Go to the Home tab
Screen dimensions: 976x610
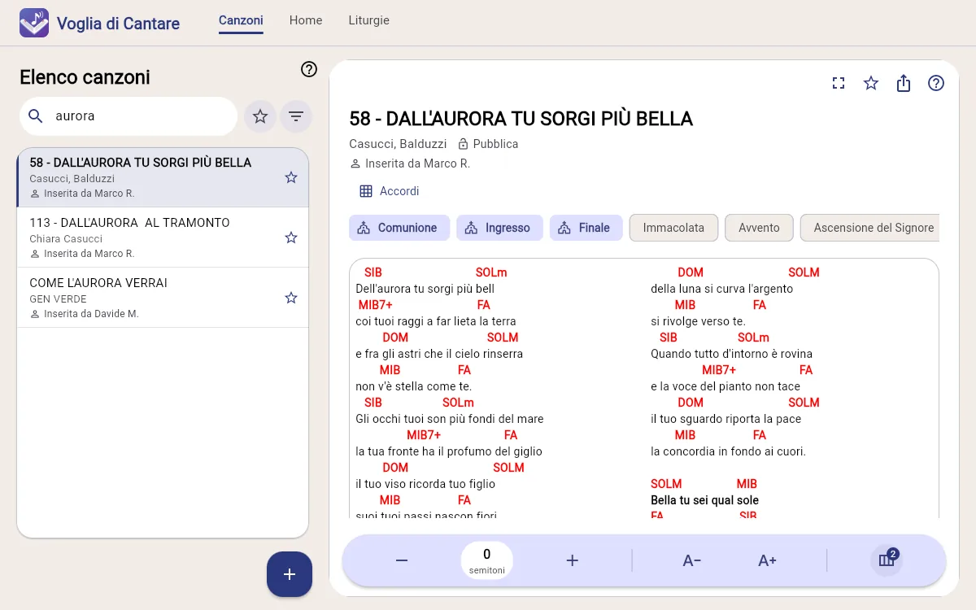pos(306,20)
